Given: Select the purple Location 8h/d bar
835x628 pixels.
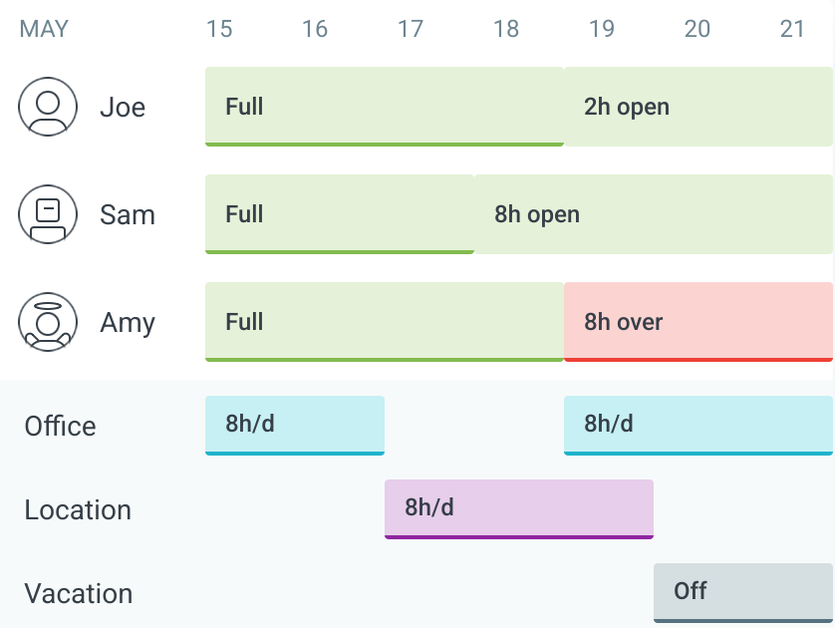Looking at the screenshot, I should pyautogui.click(x=519, y=509).
